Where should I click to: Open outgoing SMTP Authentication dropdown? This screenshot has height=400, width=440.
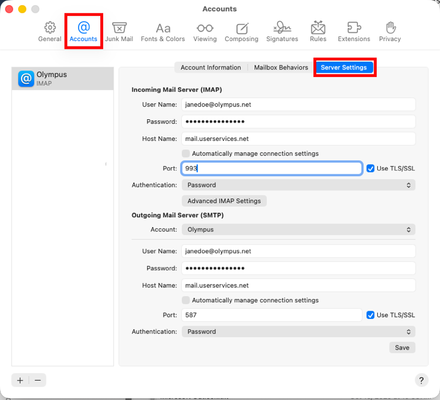pos(298,331)
